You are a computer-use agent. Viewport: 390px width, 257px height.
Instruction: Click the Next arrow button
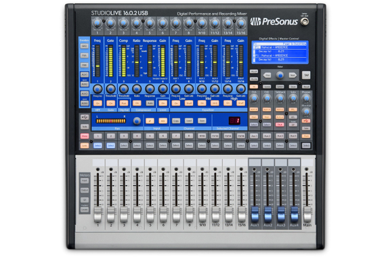click(x=292, y=75)
